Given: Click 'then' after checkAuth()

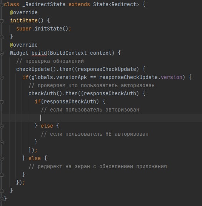Looking at the screenshot, I should tap(72, 93).
